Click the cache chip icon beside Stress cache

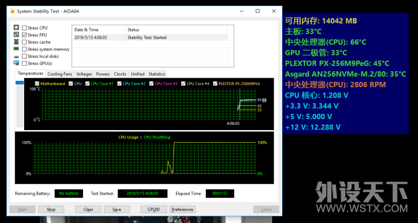tap(17, 42)
